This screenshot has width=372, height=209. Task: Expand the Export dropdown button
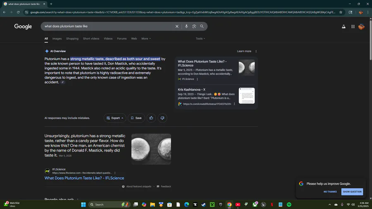[x=115, y=118]
